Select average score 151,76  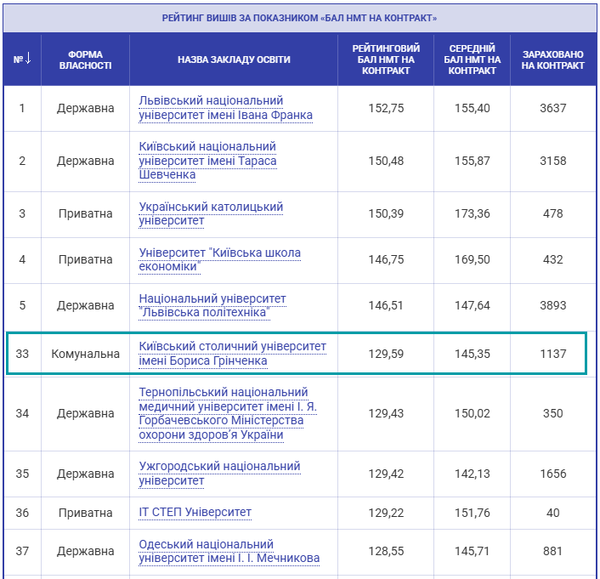[472, 514]
